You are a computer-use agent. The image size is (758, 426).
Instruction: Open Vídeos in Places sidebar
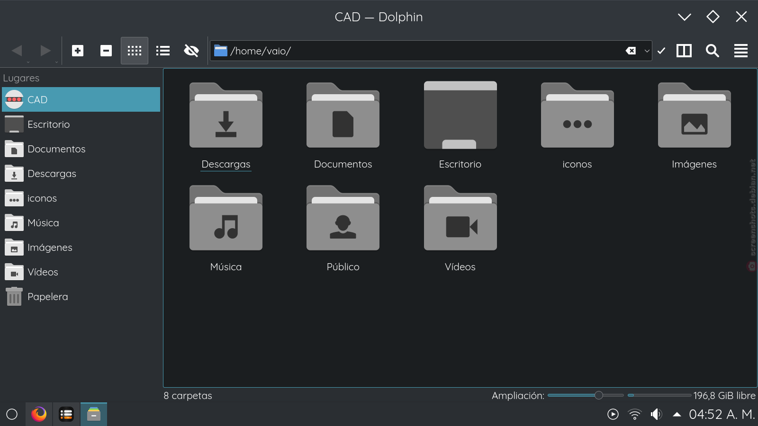click(81, 272)
